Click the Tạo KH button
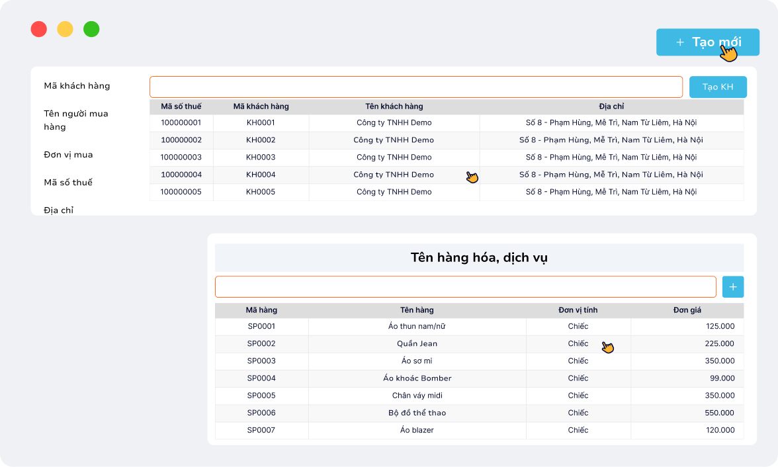The height and width of the screenshot is (467, 778). point(718,87)
